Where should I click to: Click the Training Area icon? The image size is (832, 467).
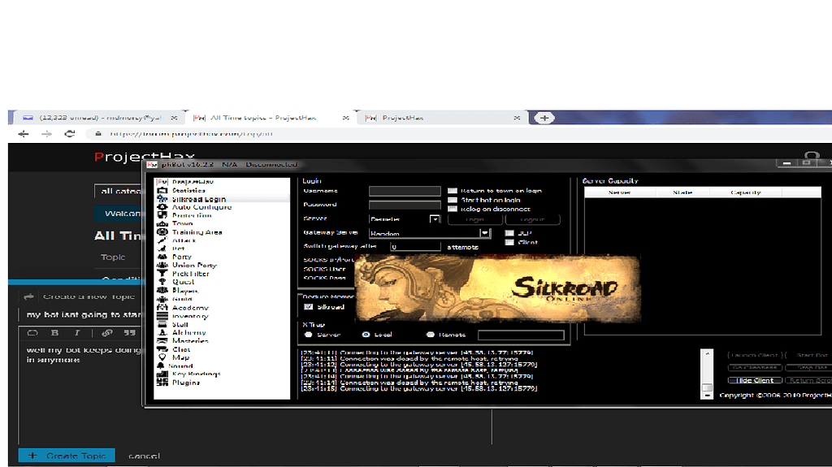pos(161,232)
